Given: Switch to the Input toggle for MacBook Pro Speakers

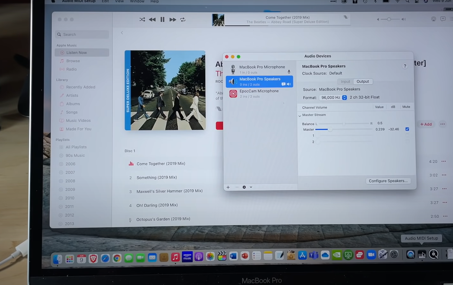Looking at the screenshot, I should pyautogui.click(x=345, y=81).
